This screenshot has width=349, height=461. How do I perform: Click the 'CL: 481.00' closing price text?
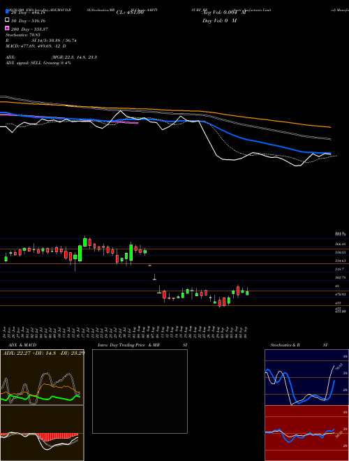pyautogui.click(x=130, y=13)
